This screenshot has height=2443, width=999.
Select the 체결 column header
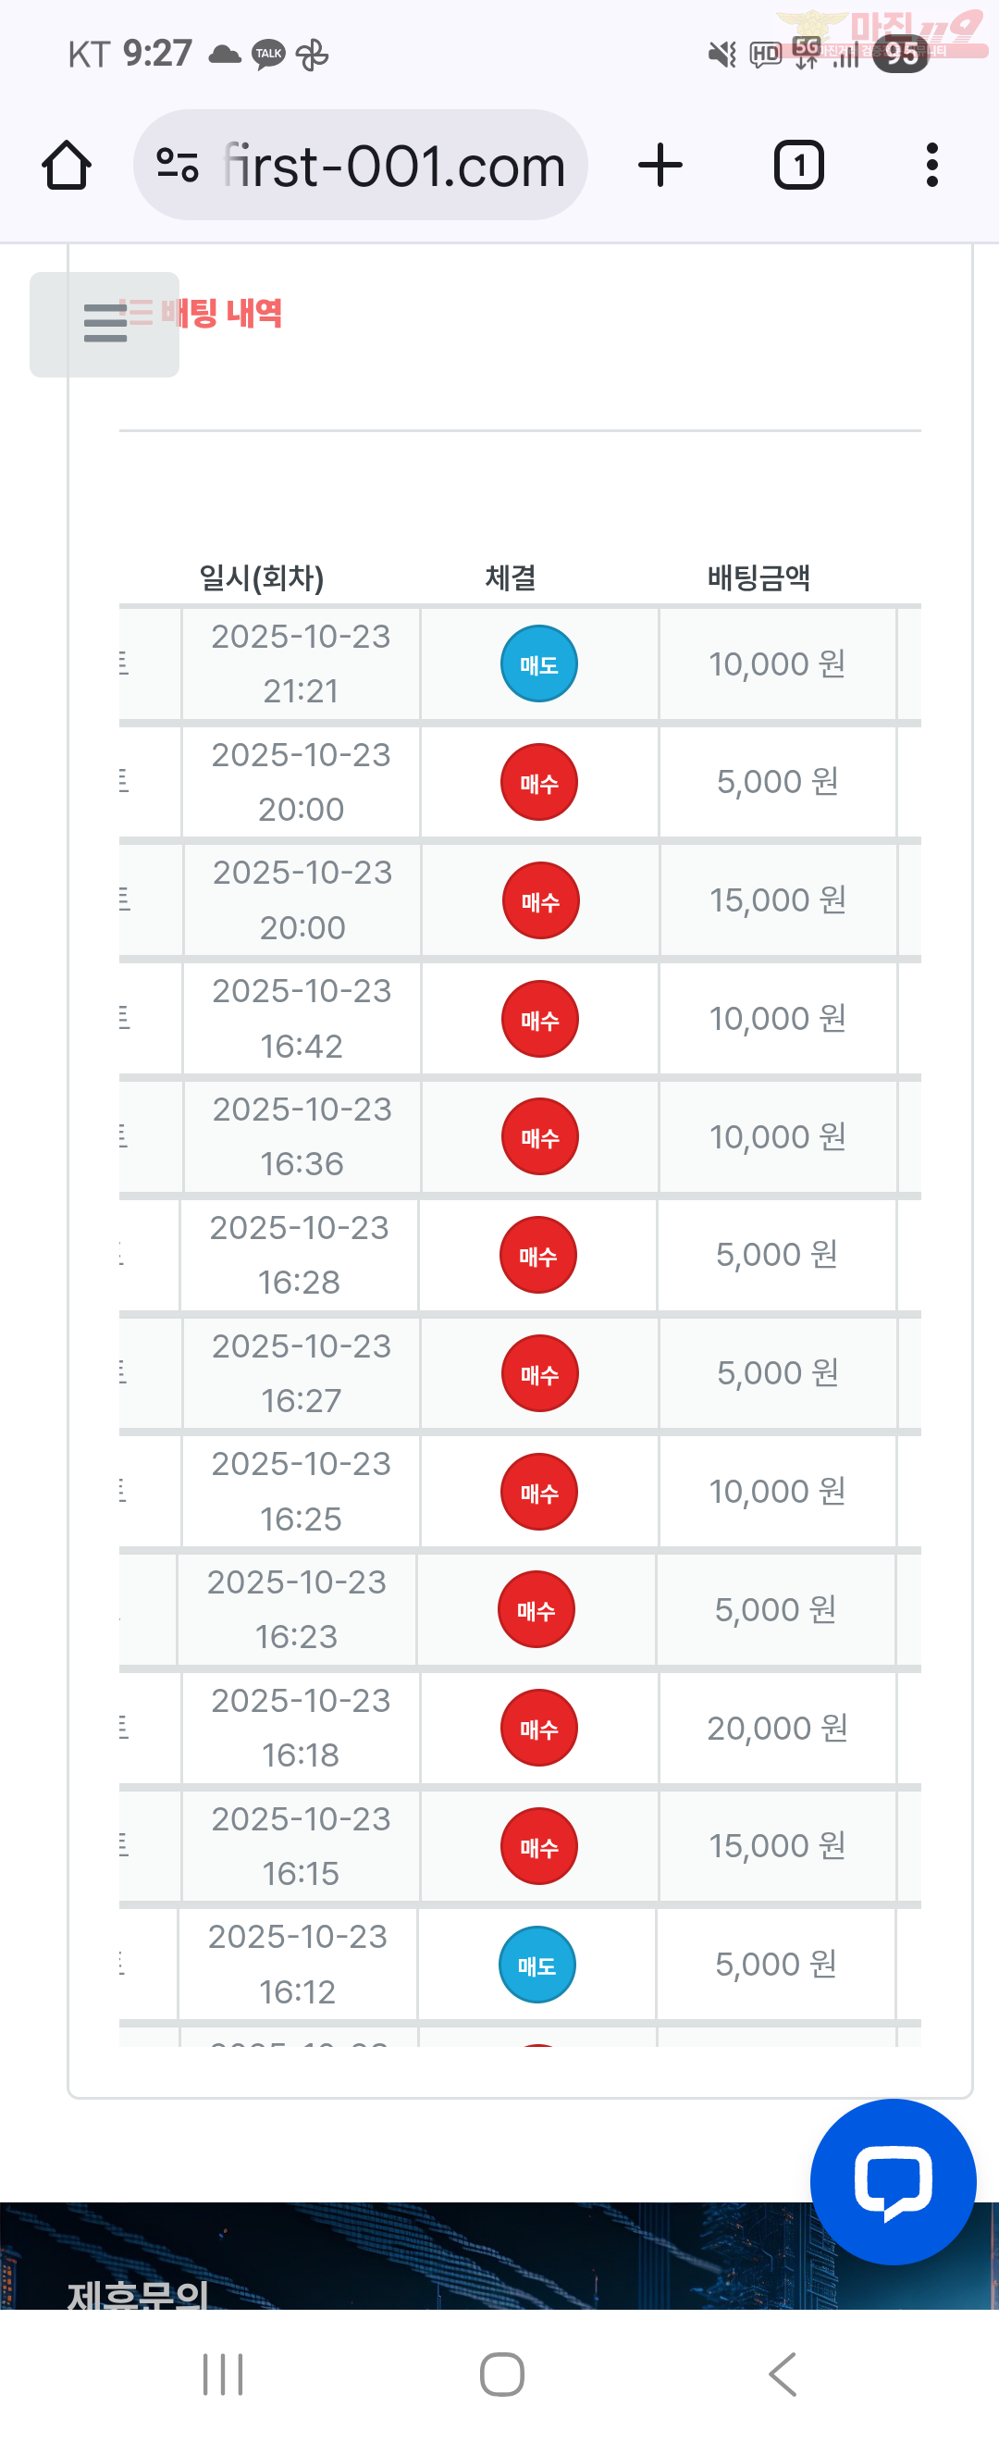point(510,577)
